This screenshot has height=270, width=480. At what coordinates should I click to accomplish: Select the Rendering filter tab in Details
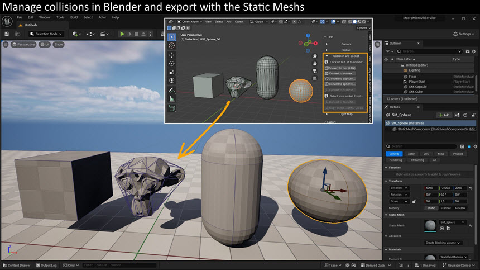click(396, 160)
